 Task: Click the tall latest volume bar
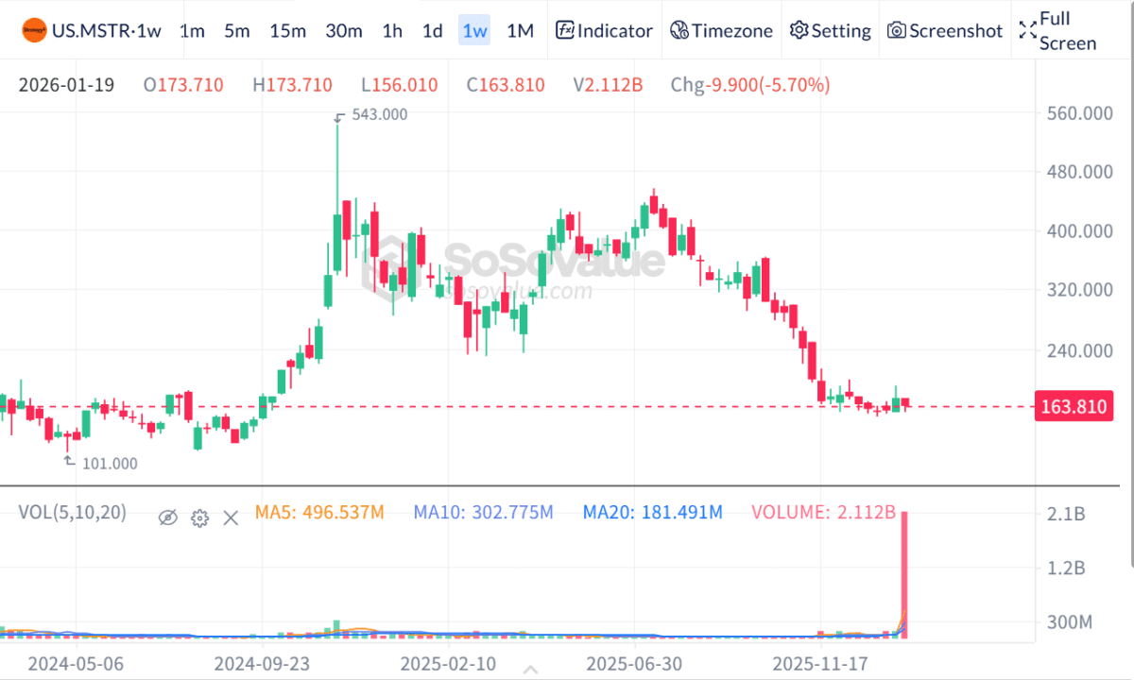point(904,576)
